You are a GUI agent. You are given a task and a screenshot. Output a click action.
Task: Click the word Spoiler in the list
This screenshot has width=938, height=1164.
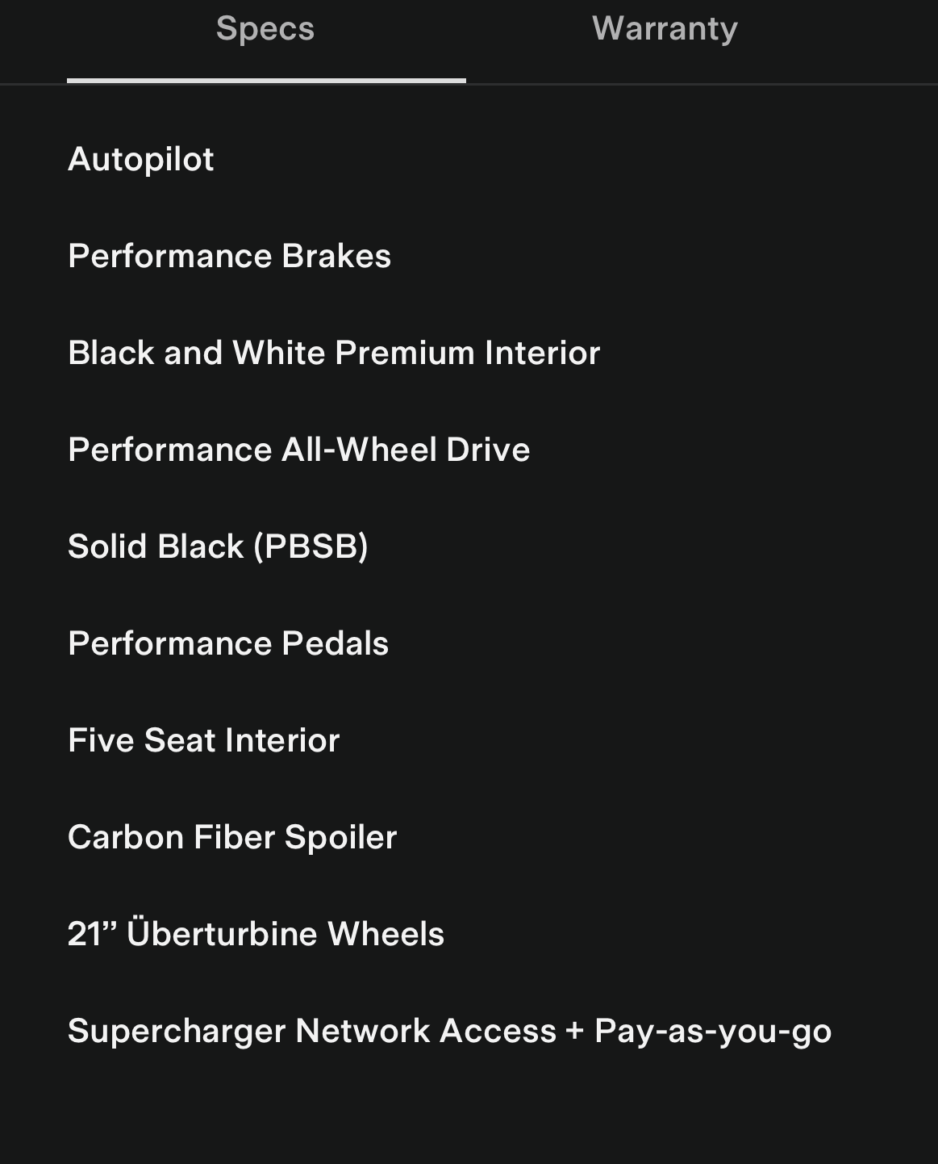(x=340, y=837)
